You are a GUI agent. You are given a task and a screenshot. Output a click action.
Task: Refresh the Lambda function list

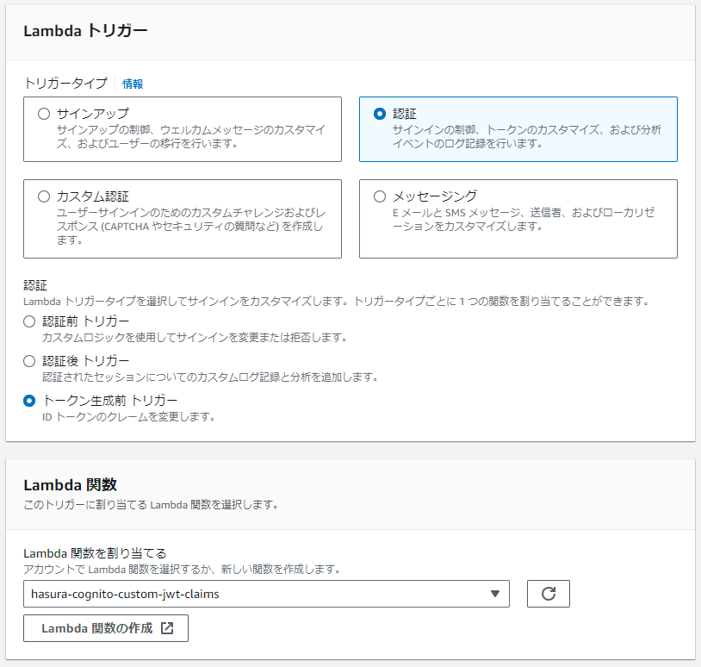pos(548,594)
